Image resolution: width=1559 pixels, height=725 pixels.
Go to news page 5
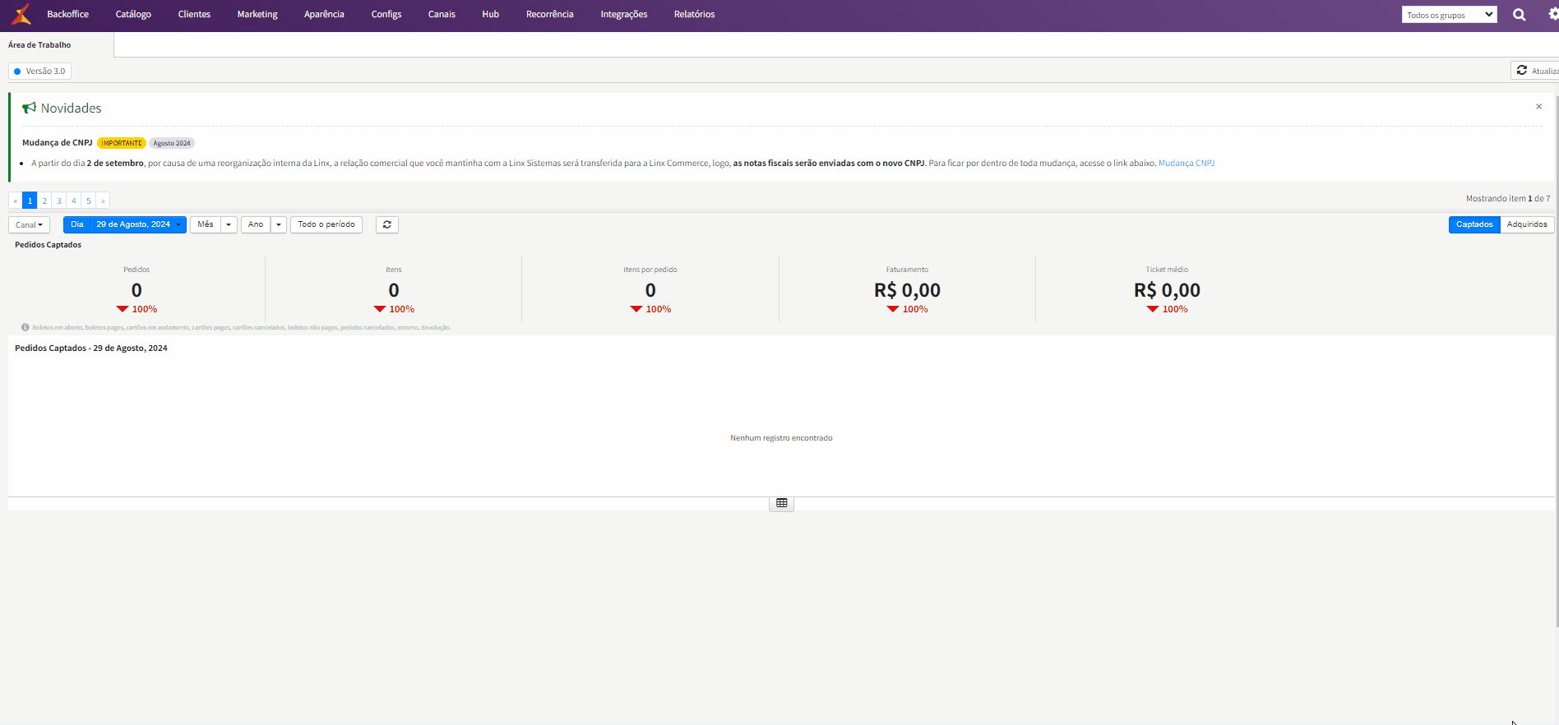[89, 201]
